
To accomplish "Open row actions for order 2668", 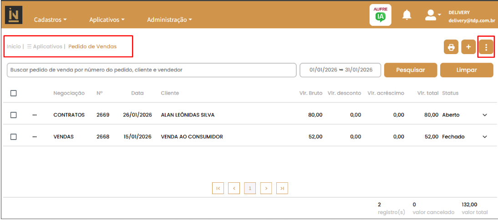I will coord(35,137).
